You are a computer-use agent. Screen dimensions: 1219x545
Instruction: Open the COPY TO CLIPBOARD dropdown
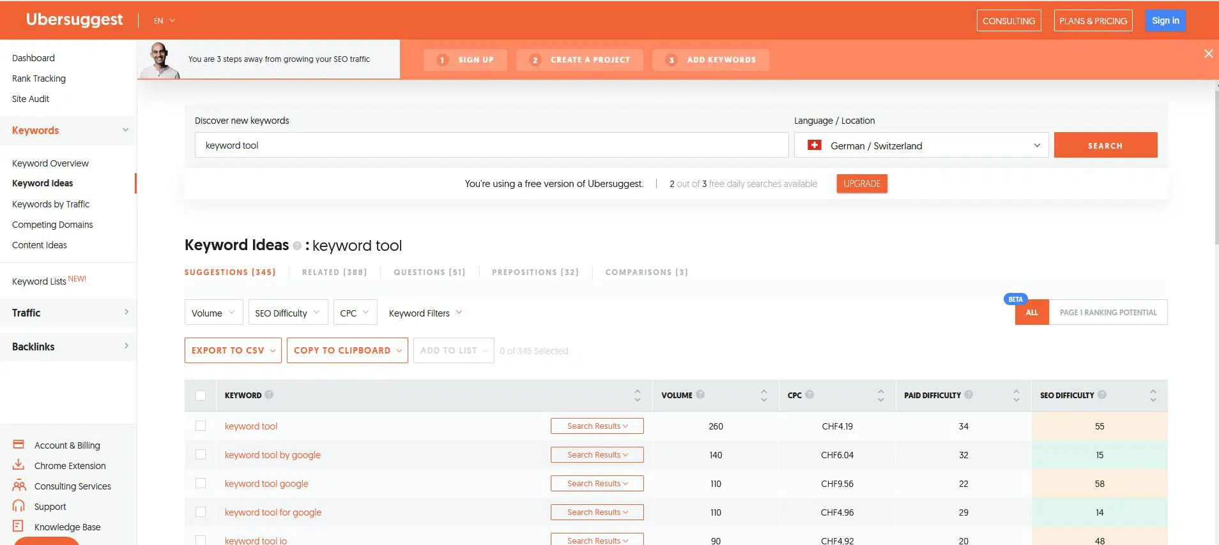click(348, 350)
